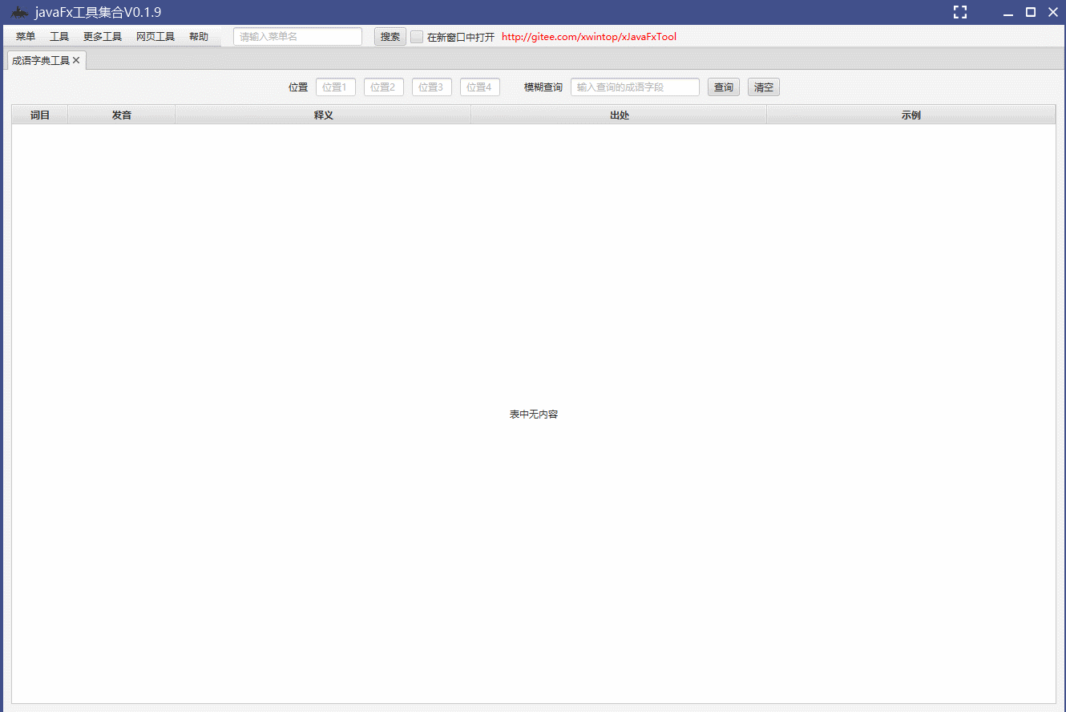Maximize the javaFx工具集合 window
Screen dimensions: 1066x712
pyautogui.click(x=1031, y=12)
